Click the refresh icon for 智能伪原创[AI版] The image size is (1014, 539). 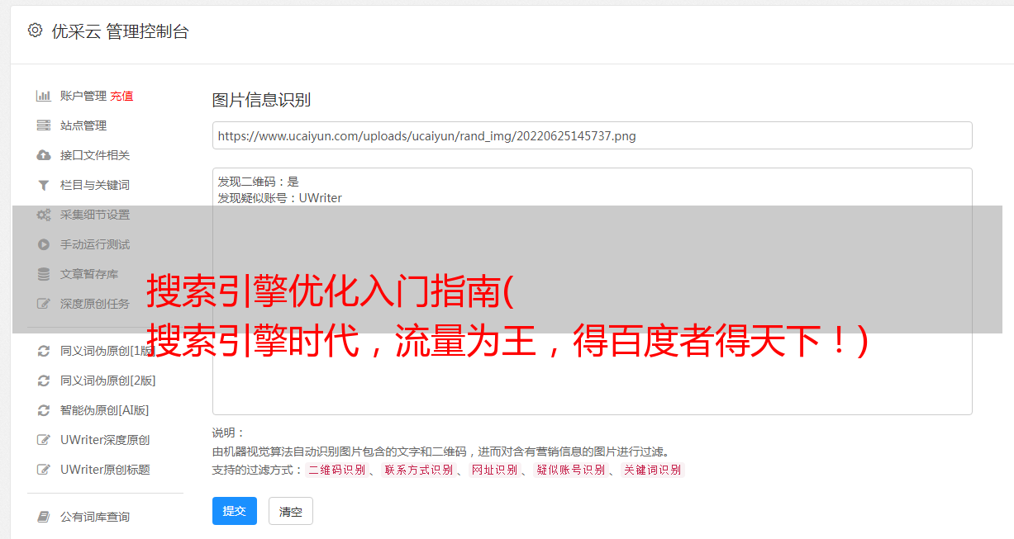coord(44,410)
